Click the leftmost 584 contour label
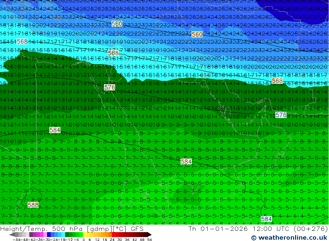This screenshot has height=241, width=329. [55, 130]
